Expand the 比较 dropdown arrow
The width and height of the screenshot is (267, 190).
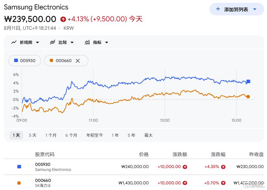72,42
